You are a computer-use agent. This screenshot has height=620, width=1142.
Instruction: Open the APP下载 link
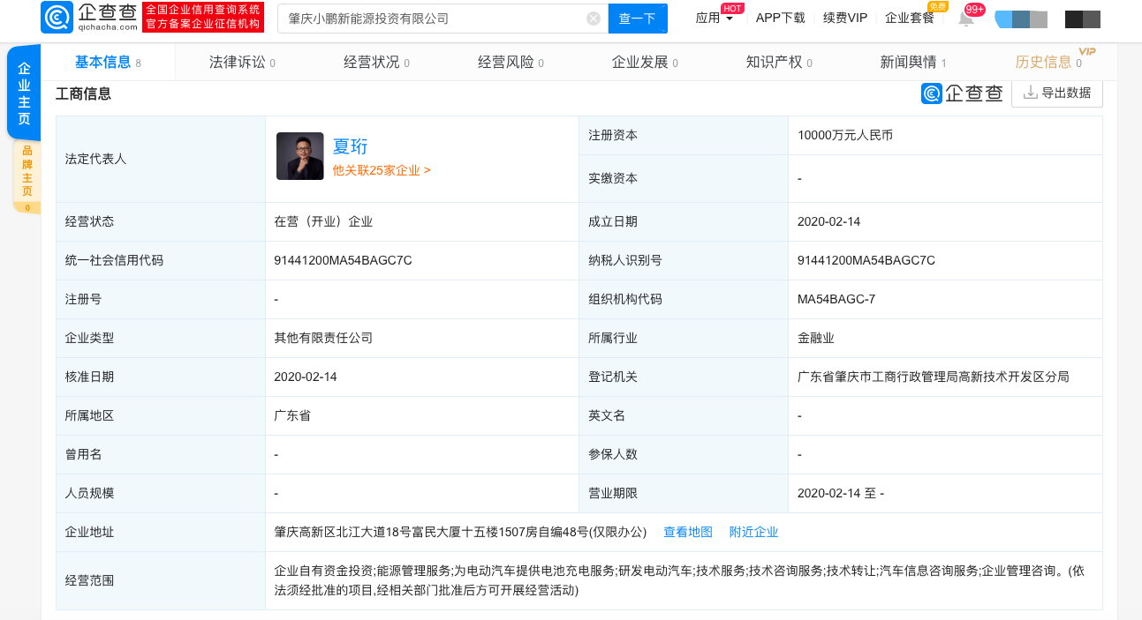781,18
